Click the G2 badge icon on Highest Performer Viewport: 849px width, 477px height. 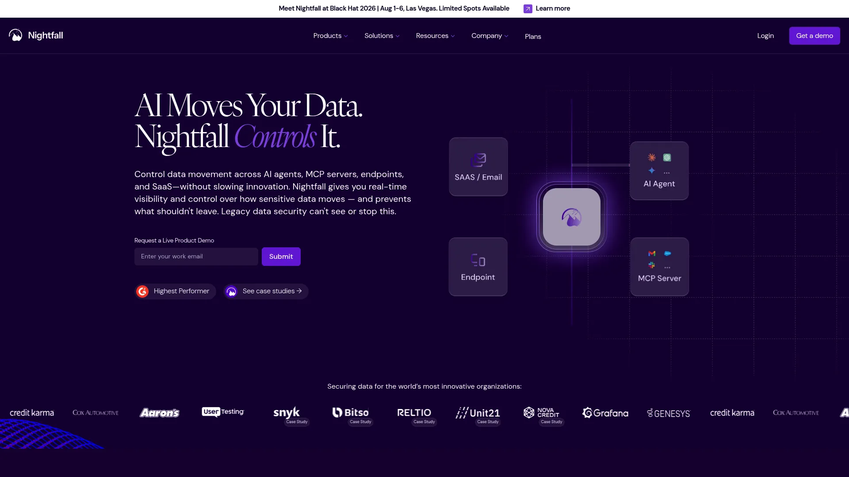142,291
